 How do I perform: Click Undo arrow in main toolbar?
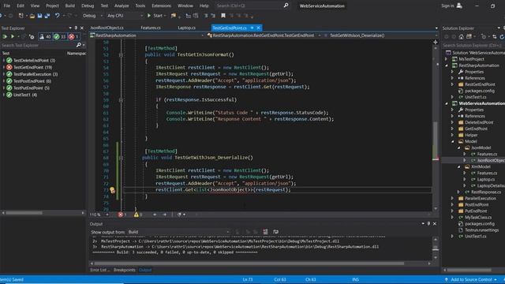pos(57,16)
